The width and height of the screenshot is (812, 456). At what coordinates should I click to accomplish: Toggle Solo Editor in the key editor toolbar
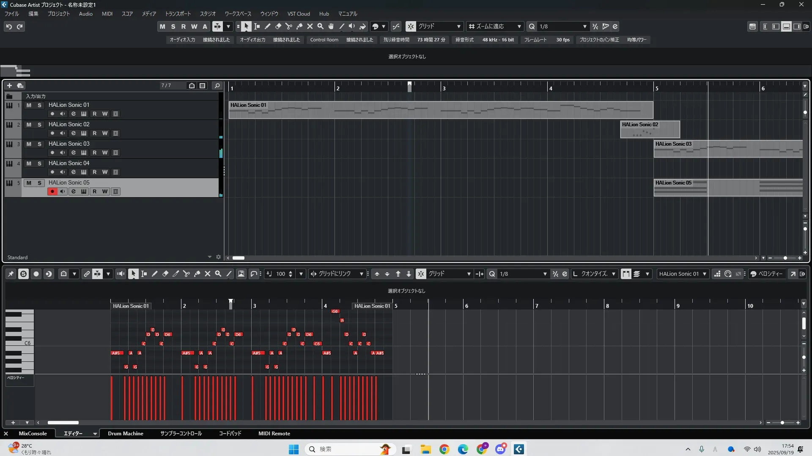tap(24, 274)
